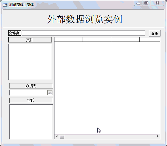Click the horizontal scrollbar thumb
167x146 pixels.
pyautogui.click(x=62, y=137)
